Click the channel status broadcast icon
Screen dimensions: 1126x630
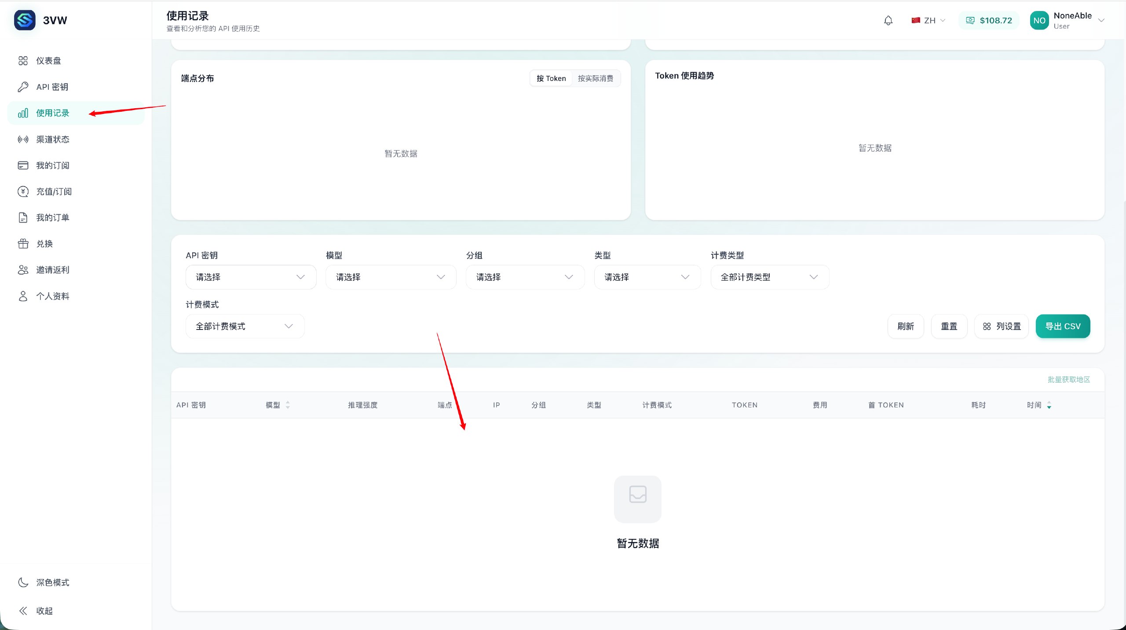point(23,139)
